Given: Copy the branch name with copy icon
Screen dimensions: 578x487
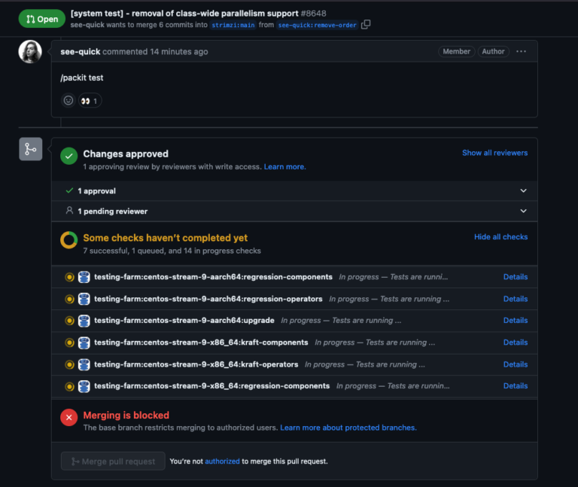Looking at the screenshot, I should pyautogui.click(x=366, y=25).
